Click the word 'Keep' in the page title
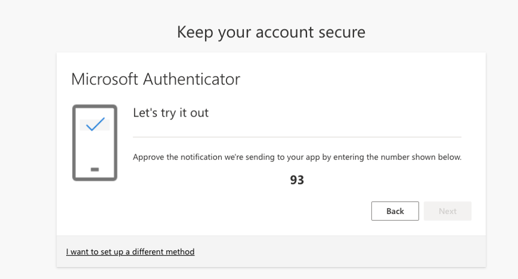This screenshot has width=518, height=279. click(x=194, y=32)
